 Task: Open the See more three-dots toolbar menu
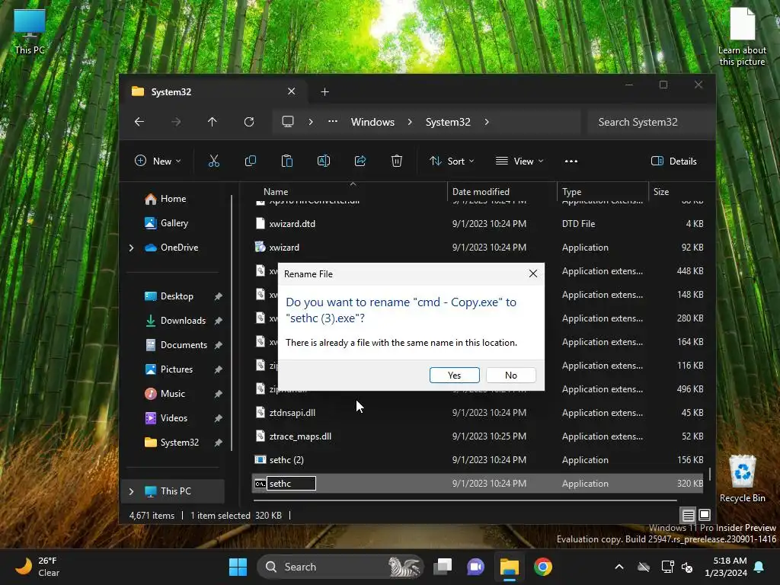click(571, 161)
